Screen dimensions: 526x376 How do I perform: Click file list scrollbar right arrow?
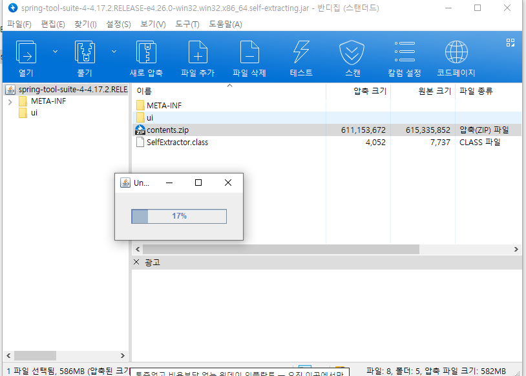click(x=516, y=250)
